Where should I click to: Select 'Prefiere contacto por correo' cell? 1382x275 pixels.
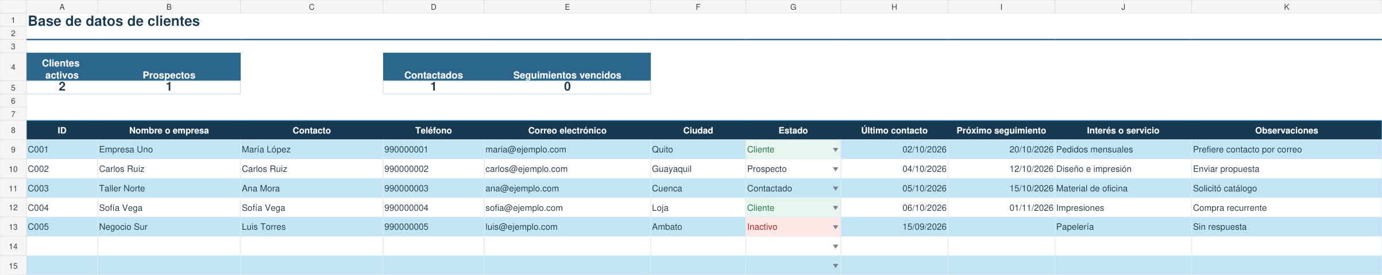pyautogui.click(x=1287, y=150)
